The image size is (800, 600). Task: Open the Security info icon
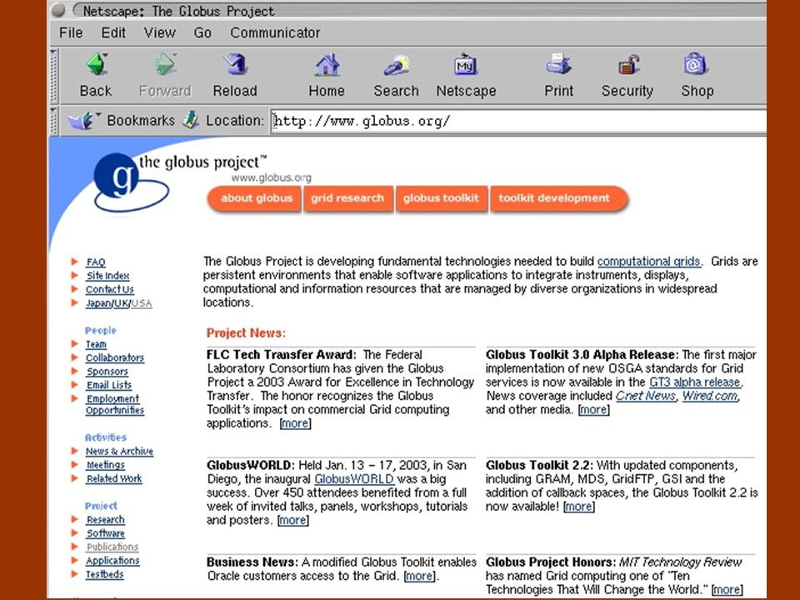click(x=628, y=65)
